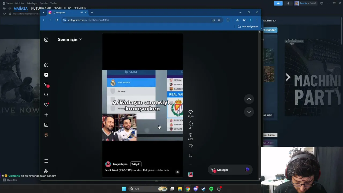The height and width of the screenshot is (193, 343).
Task: Open the Arkadaşlar menu in Steam
Action: click(32, 3)
